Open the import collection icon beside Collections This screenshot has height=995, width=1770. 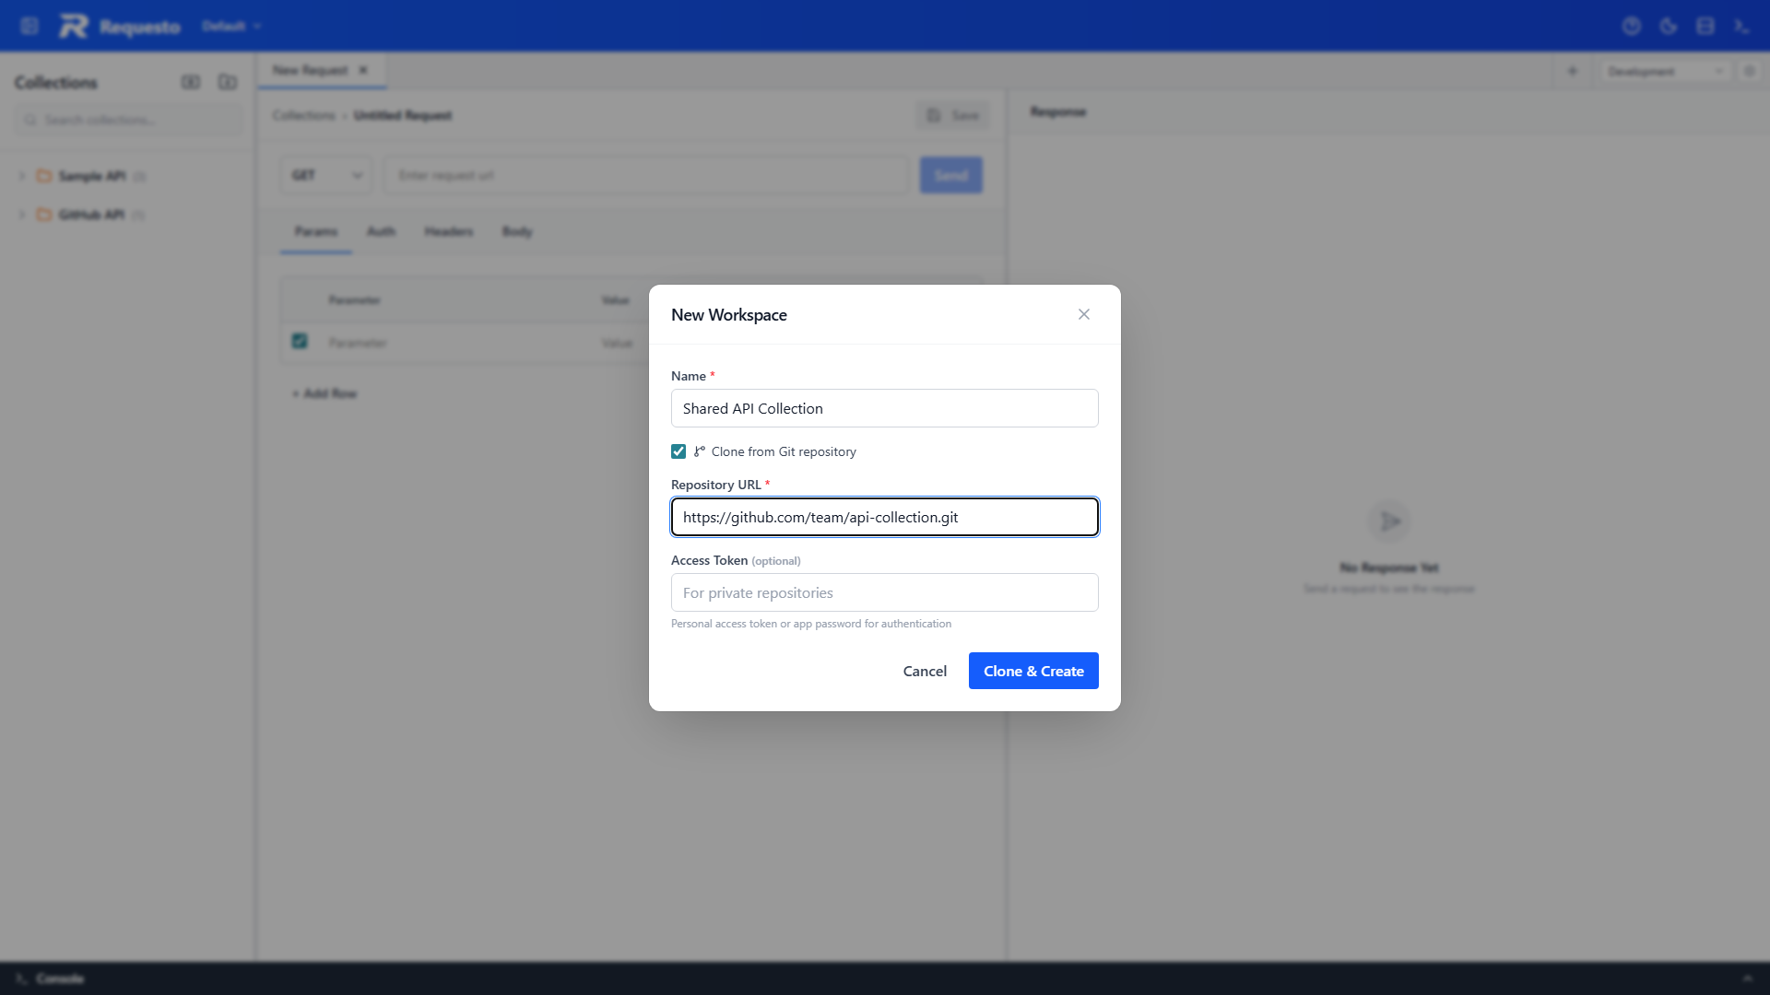point(227,82)
